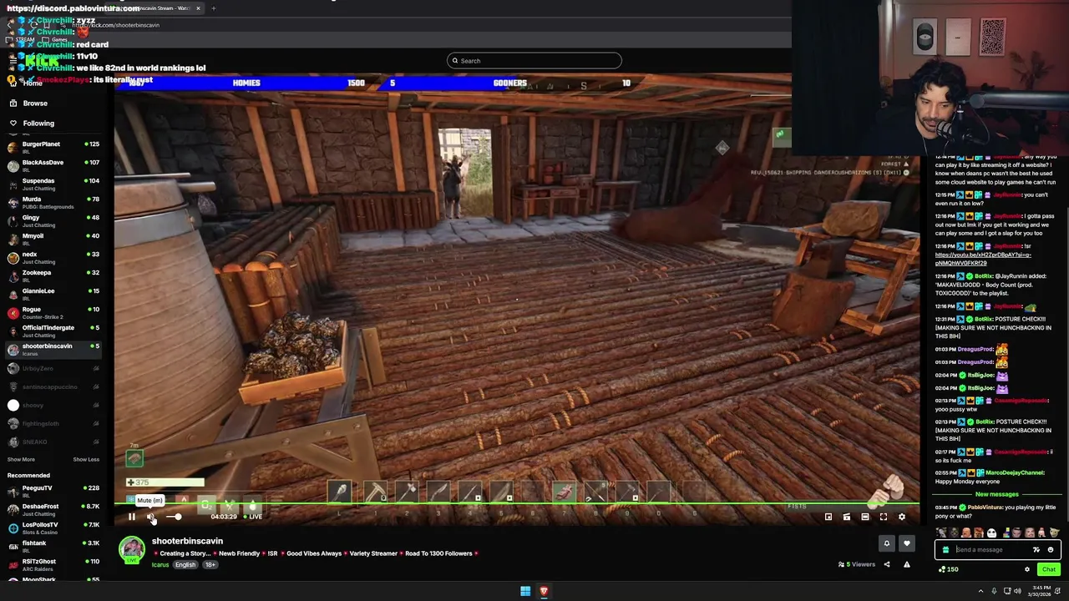This screenshot has height=601, width=1069.
Task: Open emote picker in chat box
Action: coord(1051,550)
